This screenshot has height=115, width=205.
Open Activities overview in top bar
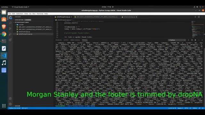(4, 7)
